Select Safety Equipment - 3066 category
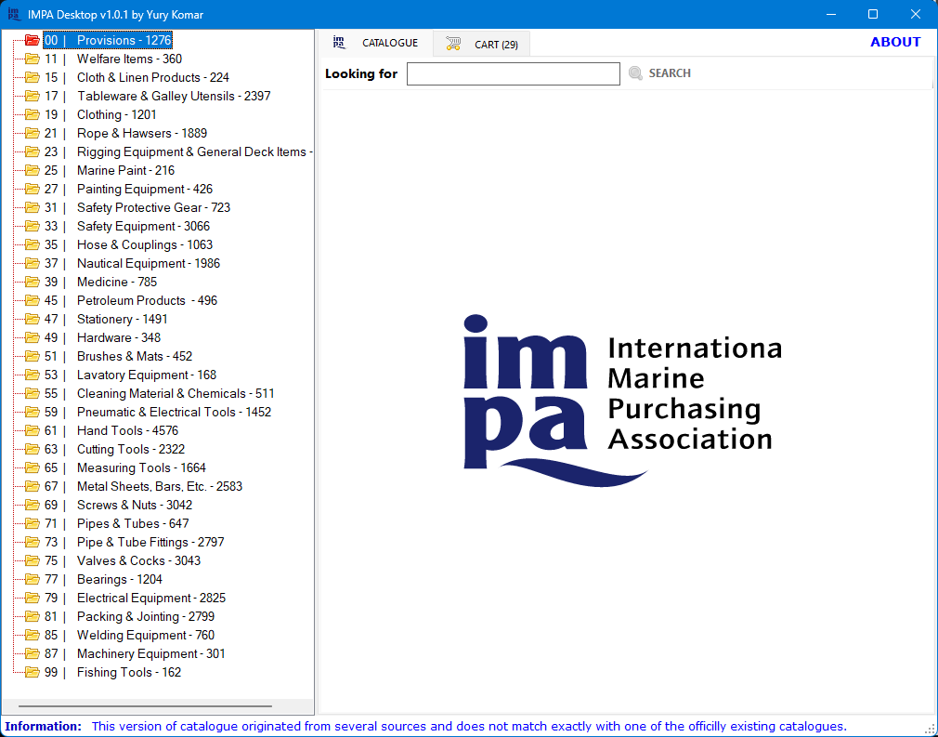 [127, 227]
